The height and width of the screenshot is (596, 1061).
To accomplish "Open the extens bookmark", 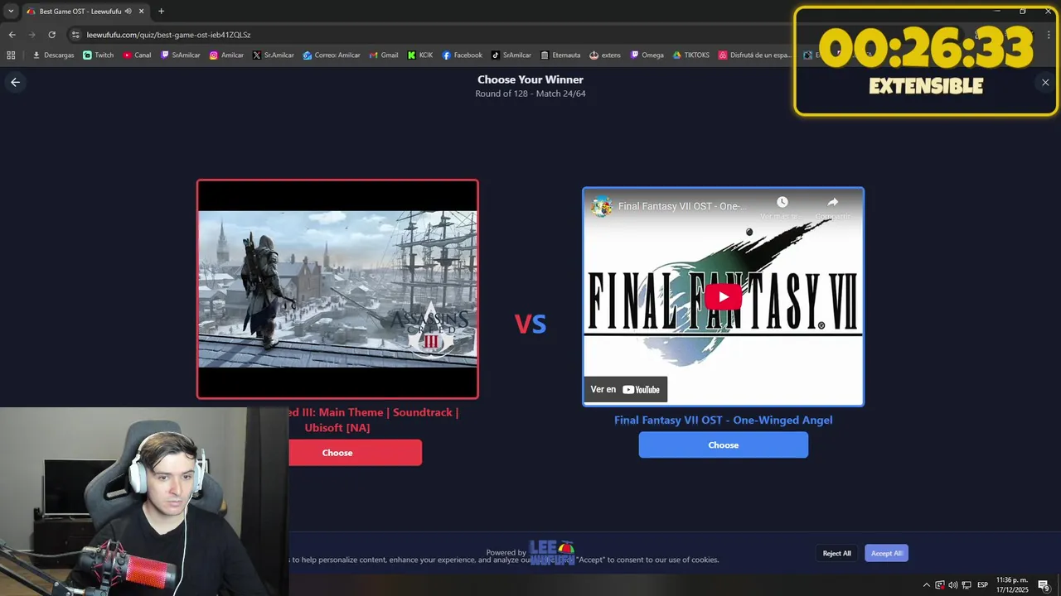I will (x=605, y=55).
